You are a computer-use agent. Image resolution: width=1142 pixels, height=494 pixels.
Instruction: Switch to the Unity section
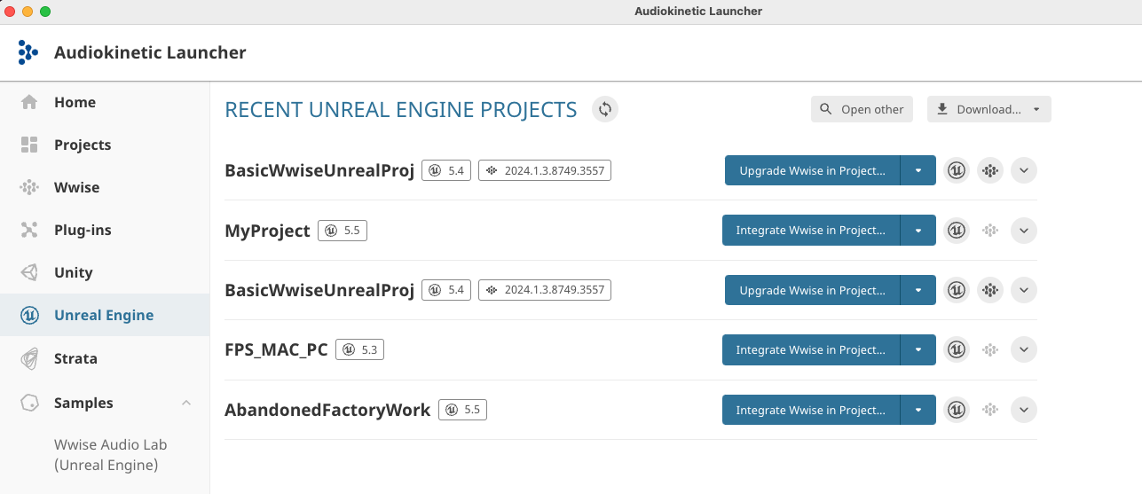click(x=73, y=272)
